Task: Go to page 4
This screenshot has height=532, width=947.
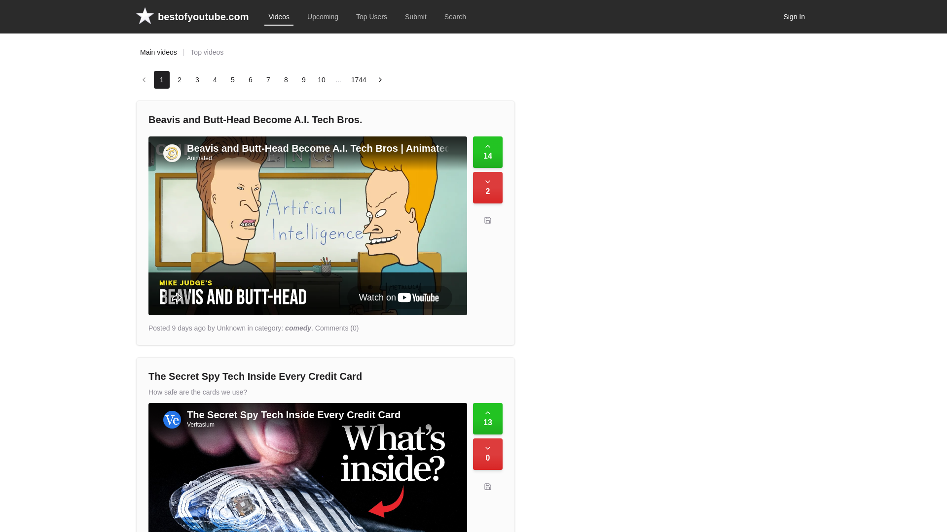Action: pos(215,80)
